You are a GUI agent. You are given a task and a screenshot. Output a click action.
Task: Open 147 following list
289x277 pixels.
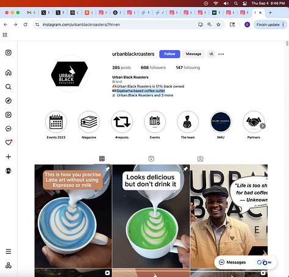(188, 68)
